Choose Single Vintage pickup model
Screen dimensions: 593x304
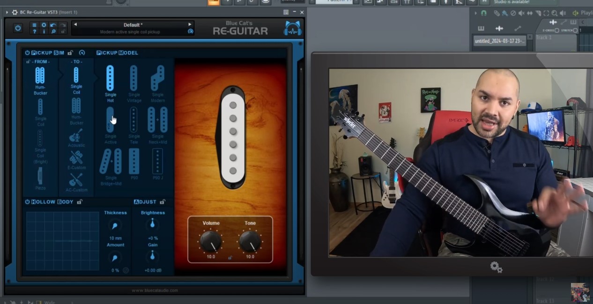[134, 84]
